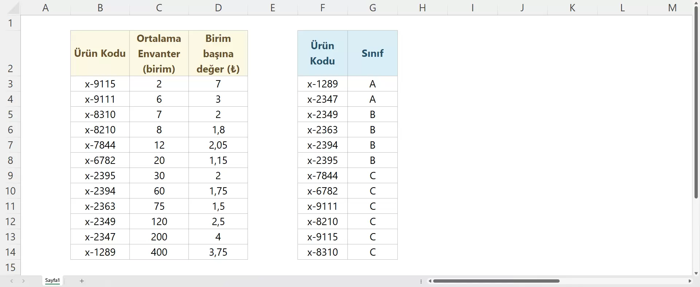Screen dimensions: 700x287
Task: Open the Sayfa1 sheet tab
Action: pos(52,280)
